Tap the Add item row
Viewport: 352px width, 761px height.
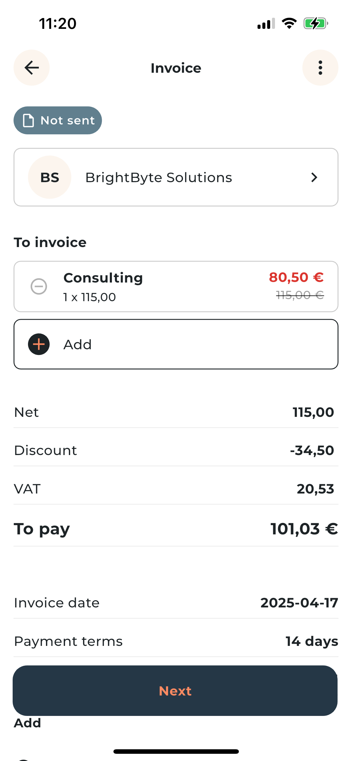[176, 344]
